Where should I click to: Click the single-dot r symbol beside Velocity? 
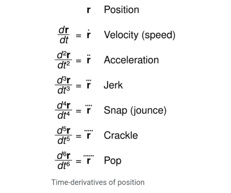click(88, 34)
